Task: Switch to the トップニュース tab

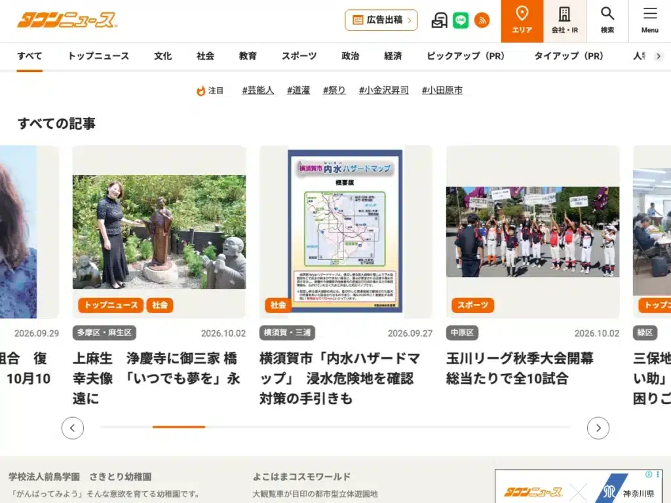Action: click(x=98, y=56)
